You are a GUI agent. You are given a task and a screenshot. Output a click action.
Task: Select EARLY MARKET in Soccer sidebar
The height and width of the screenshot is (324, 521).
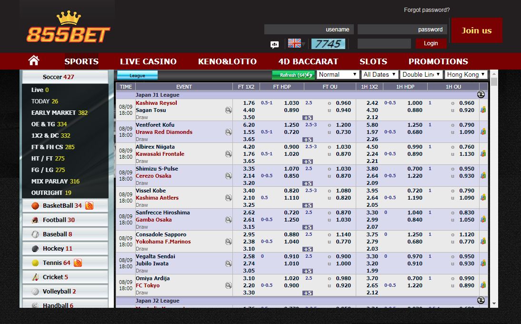tap(60, 113)
